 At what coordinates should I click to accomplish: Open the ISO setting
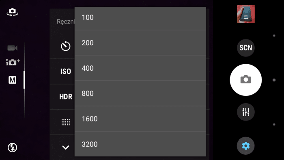[66, 71]
